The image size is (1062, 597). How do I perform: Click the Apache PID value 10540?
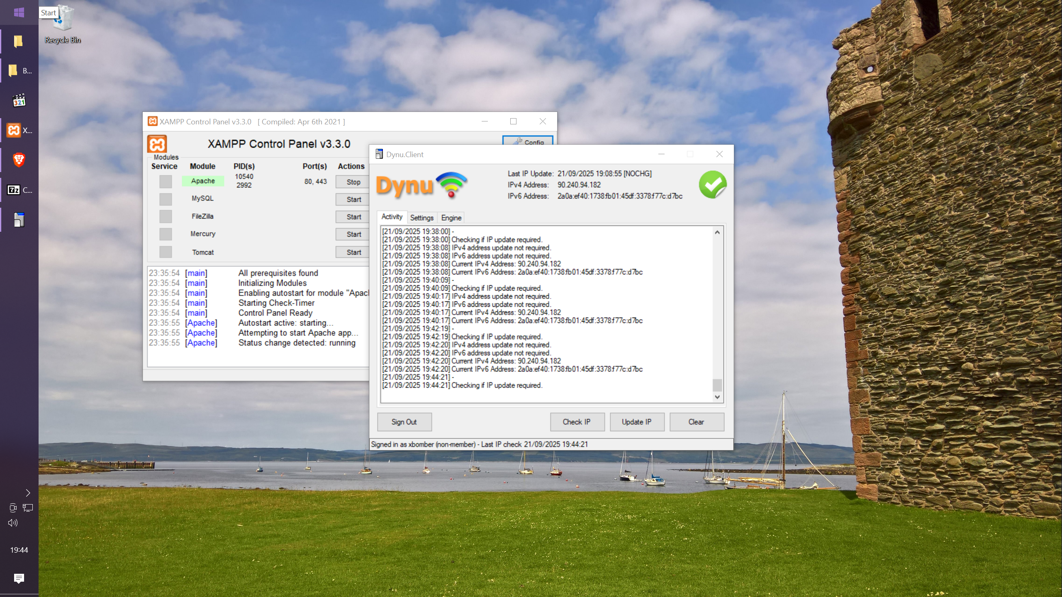pyautogui.click(x=244, y=177)
